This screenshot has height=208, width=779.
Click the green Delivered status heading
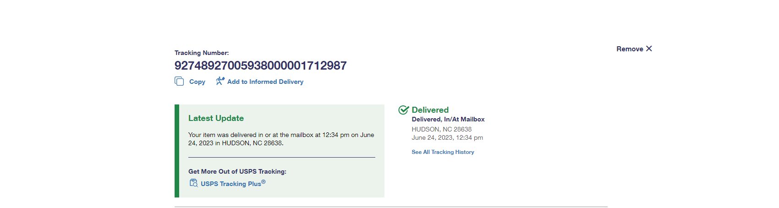tap(430, 110)
